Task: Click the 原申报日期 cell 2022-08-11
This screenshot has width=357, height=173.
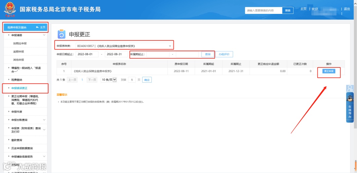Action: [x=181, y=71]
